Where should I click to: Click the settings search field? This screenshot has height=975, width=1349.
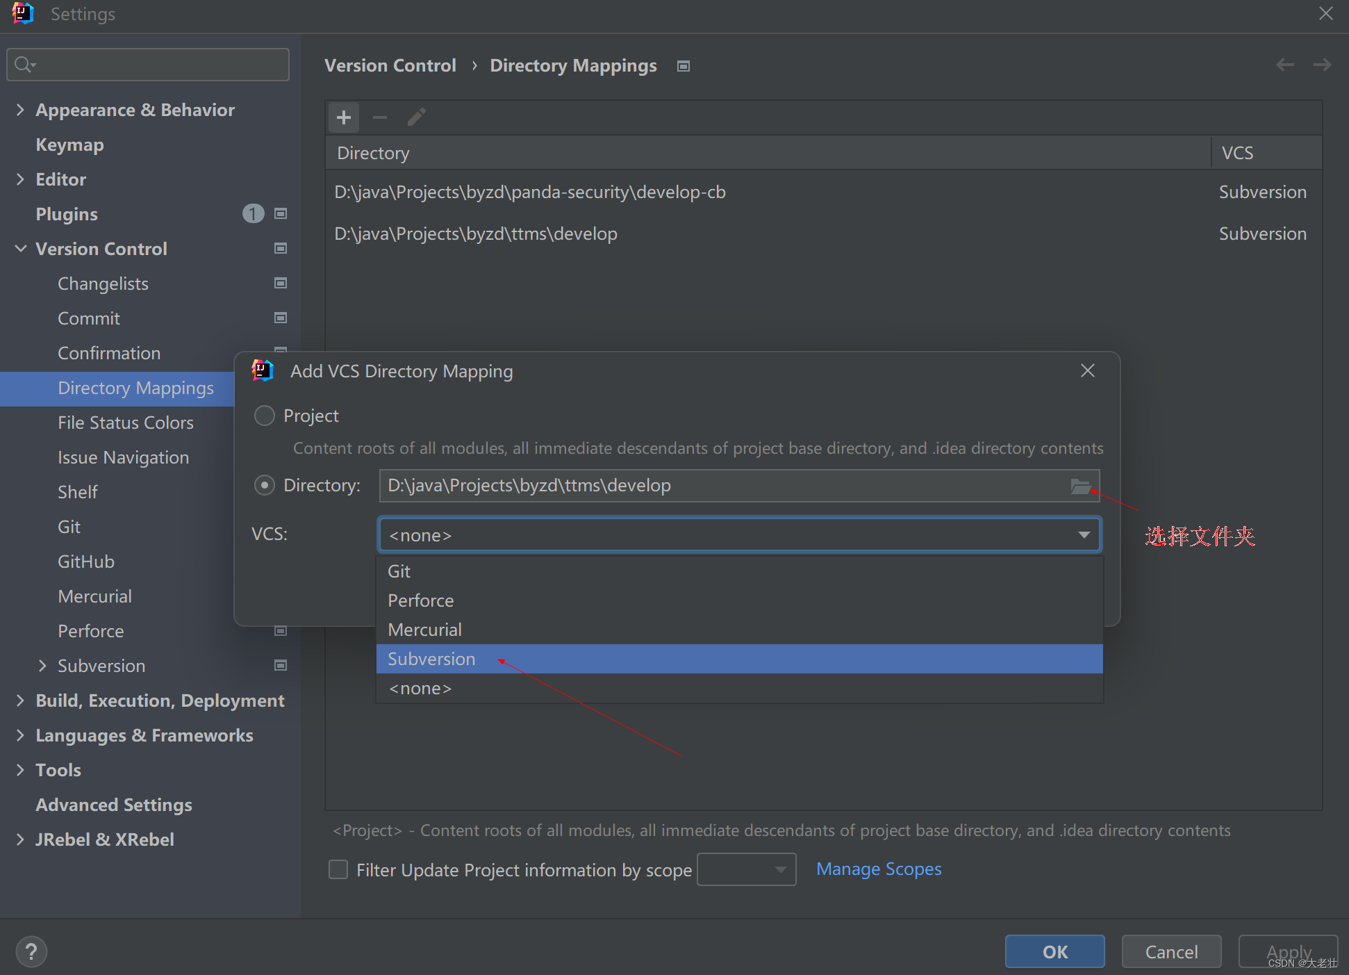(x=160, y=65)
